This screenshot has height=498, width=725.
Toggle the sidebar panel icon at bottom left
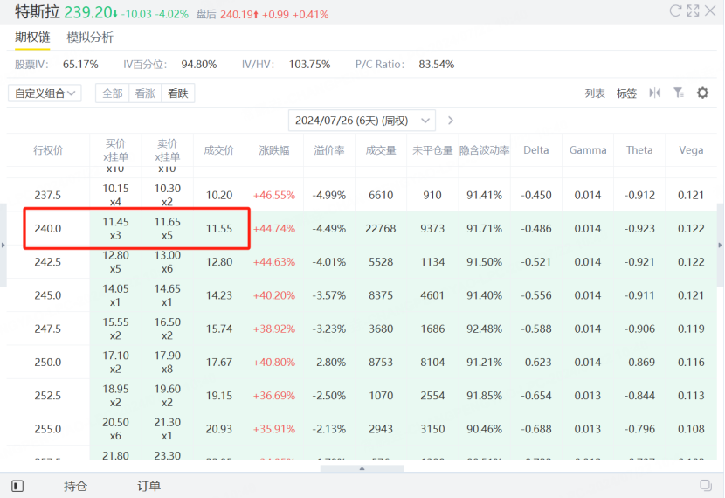tap(17, 486)
